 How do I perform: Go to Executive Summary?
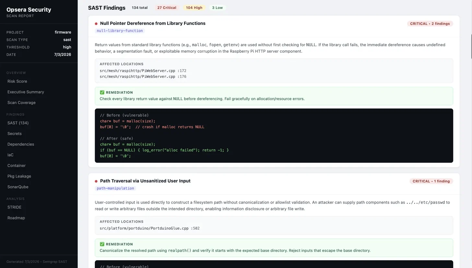(x=26, y=92)
